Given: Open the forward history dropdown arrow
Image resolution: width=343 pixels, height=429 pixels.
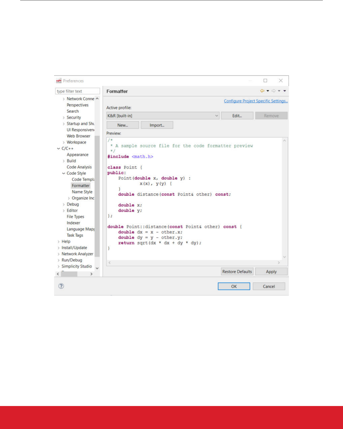Looking at the screenshot, I should click(x=279, y=91).
